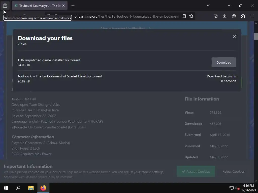Open the extensions puzzle icon
This screenshot has width=258, height=193.
[x=243, y=16]
